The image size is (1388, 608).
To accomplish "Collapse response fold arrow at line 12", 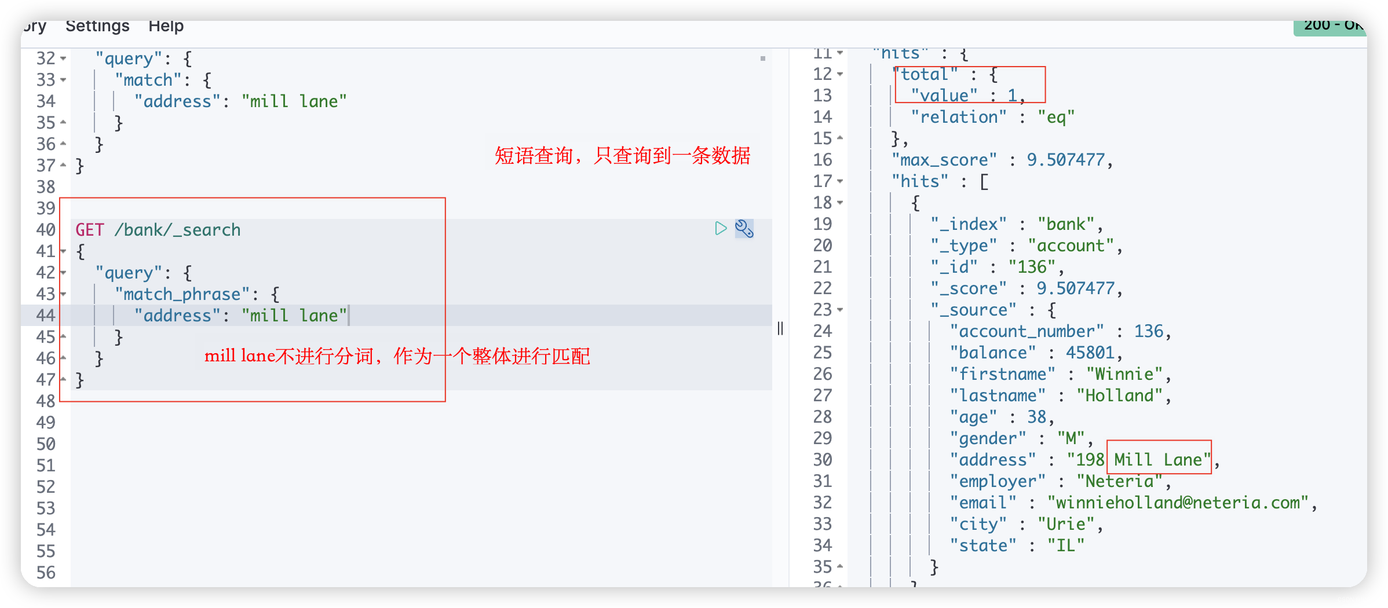I will coord(840,74).
